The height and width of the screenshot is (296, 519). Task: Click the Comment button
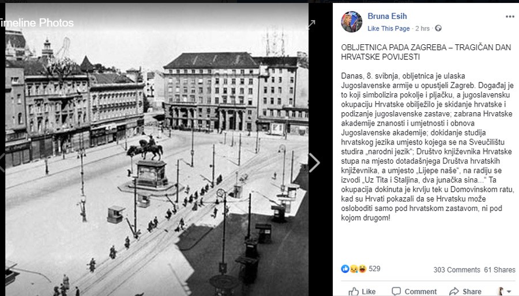(414, 291)
